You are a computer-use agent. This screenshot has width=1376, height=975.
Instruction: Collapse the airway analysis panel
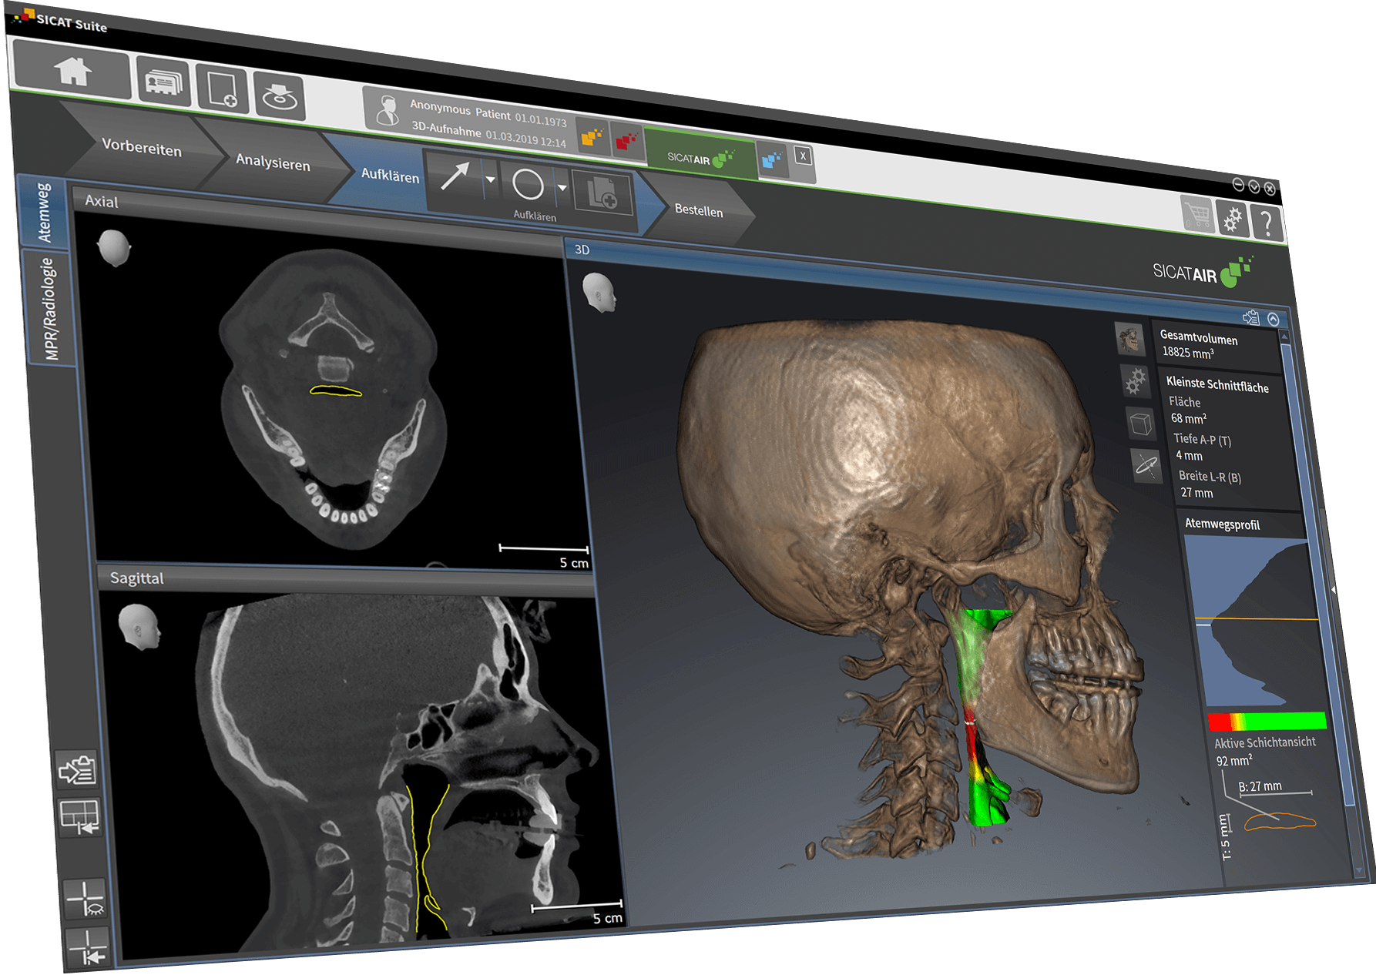pos(1273,319)
